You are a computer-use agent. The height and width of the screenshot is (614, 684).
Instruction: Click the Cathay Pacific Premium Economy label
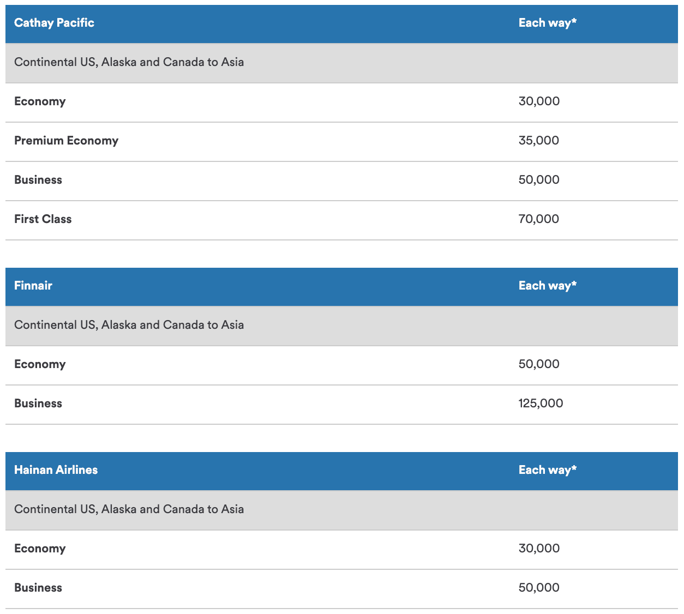point(66,141)
